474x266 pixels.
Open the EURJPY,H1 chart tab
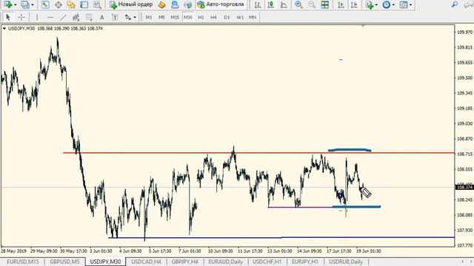point(304,262)
